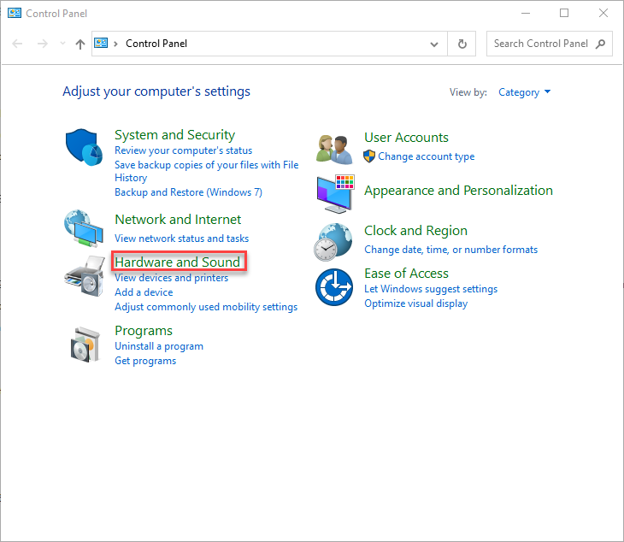Image resolution: width=624 pixels, height=542 pixels.
Task: Minimize the Control Panel window
Action: pyautogui.click(x=526, y=13)
